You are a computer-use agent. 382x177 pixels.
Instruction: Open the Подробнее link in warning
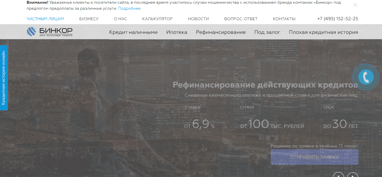[129, 8]
